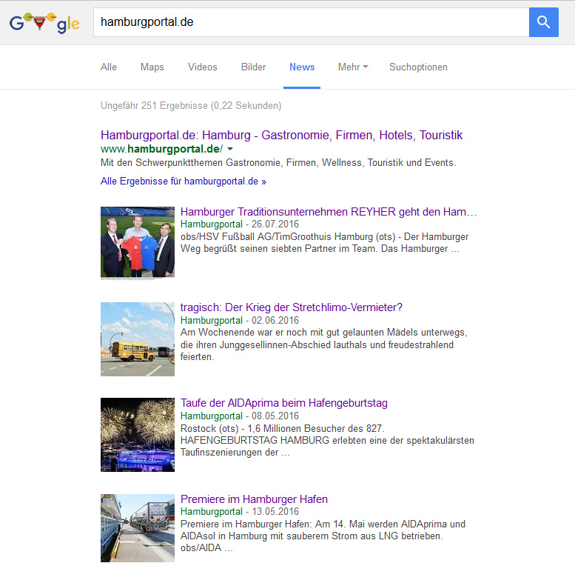575x563 pixels.
Task: Switch to the Alle tab
Action: [109, 67]
